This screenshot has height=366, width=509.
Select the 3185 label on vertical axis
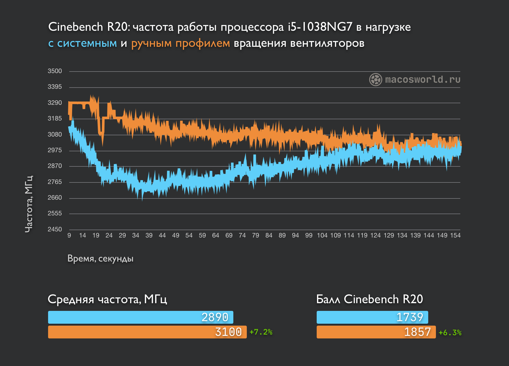[x=55, y=119]
